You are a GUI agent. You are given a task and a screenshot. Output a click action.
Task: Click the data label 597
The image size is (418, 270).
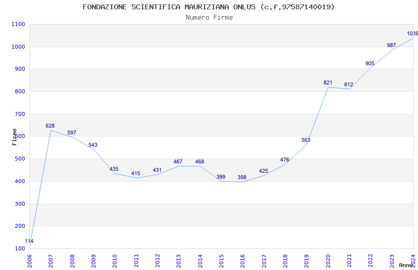coord(72,133)
